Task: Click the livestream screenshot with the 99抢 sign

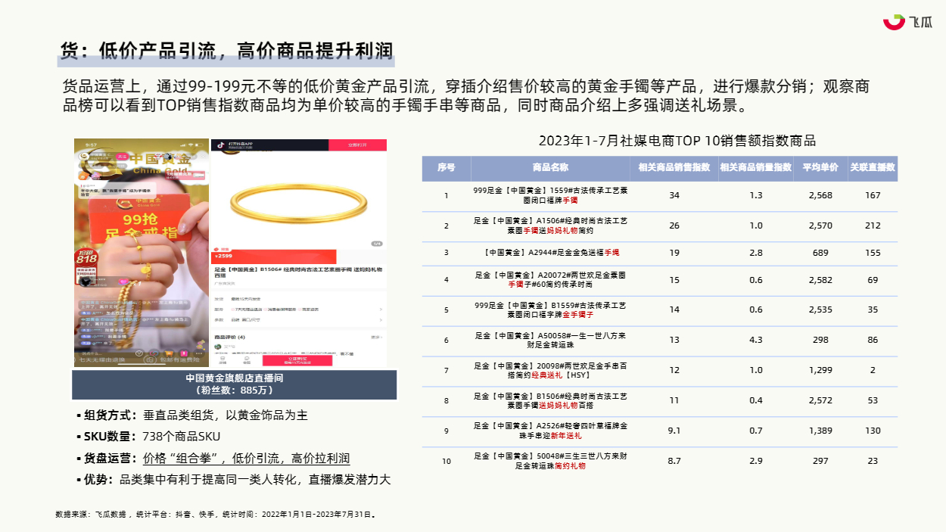Action: click(142, 253)
